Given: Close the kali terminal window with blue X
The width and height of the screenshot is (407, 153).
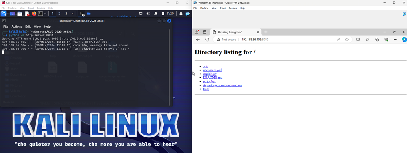Looking at the screenshot, I should point(169,21).
